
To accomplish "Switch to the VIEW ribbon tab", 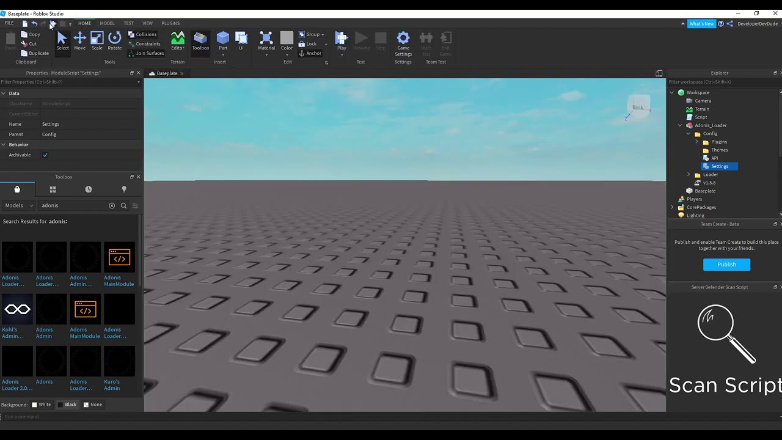I will click(x=147, y=23).
